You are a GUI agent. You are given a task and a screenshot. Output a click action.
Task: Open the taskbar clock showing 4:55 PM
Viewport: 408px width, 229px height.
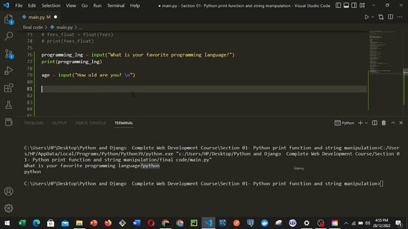pos(381,223)
